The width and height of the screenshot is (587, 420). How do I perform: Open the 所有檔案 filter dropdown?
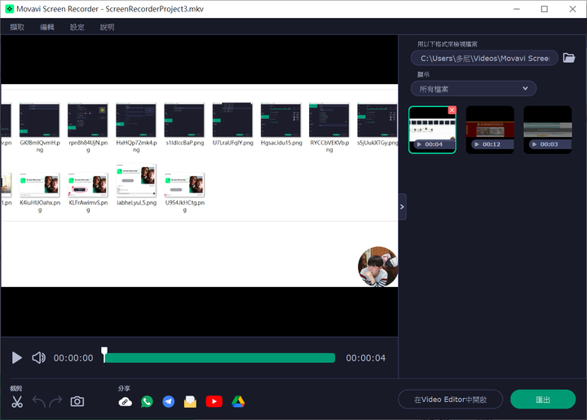[474, 89]
